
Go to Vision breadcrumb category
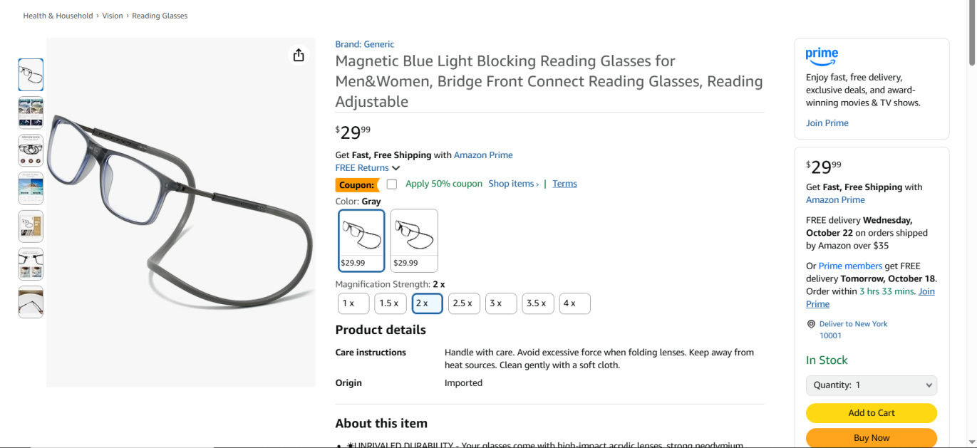point(113,16)
